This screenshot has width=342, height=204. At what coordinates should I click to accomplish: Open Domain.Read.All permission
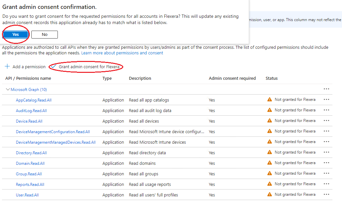30,163
